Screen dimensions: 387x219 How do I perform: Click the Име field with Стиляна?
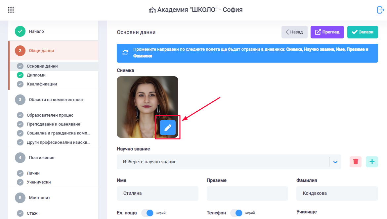pyautogui.click(x=157, y=193)
